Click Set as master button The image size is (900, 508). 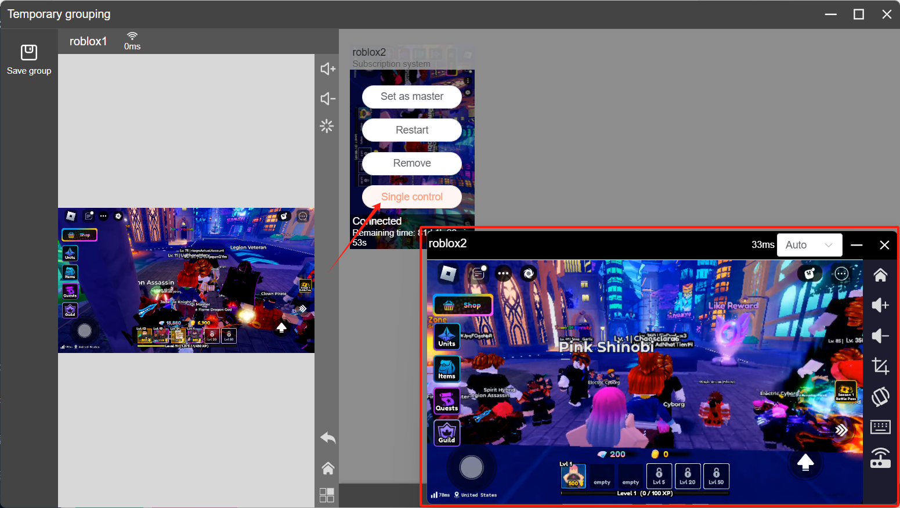[412, 96]
